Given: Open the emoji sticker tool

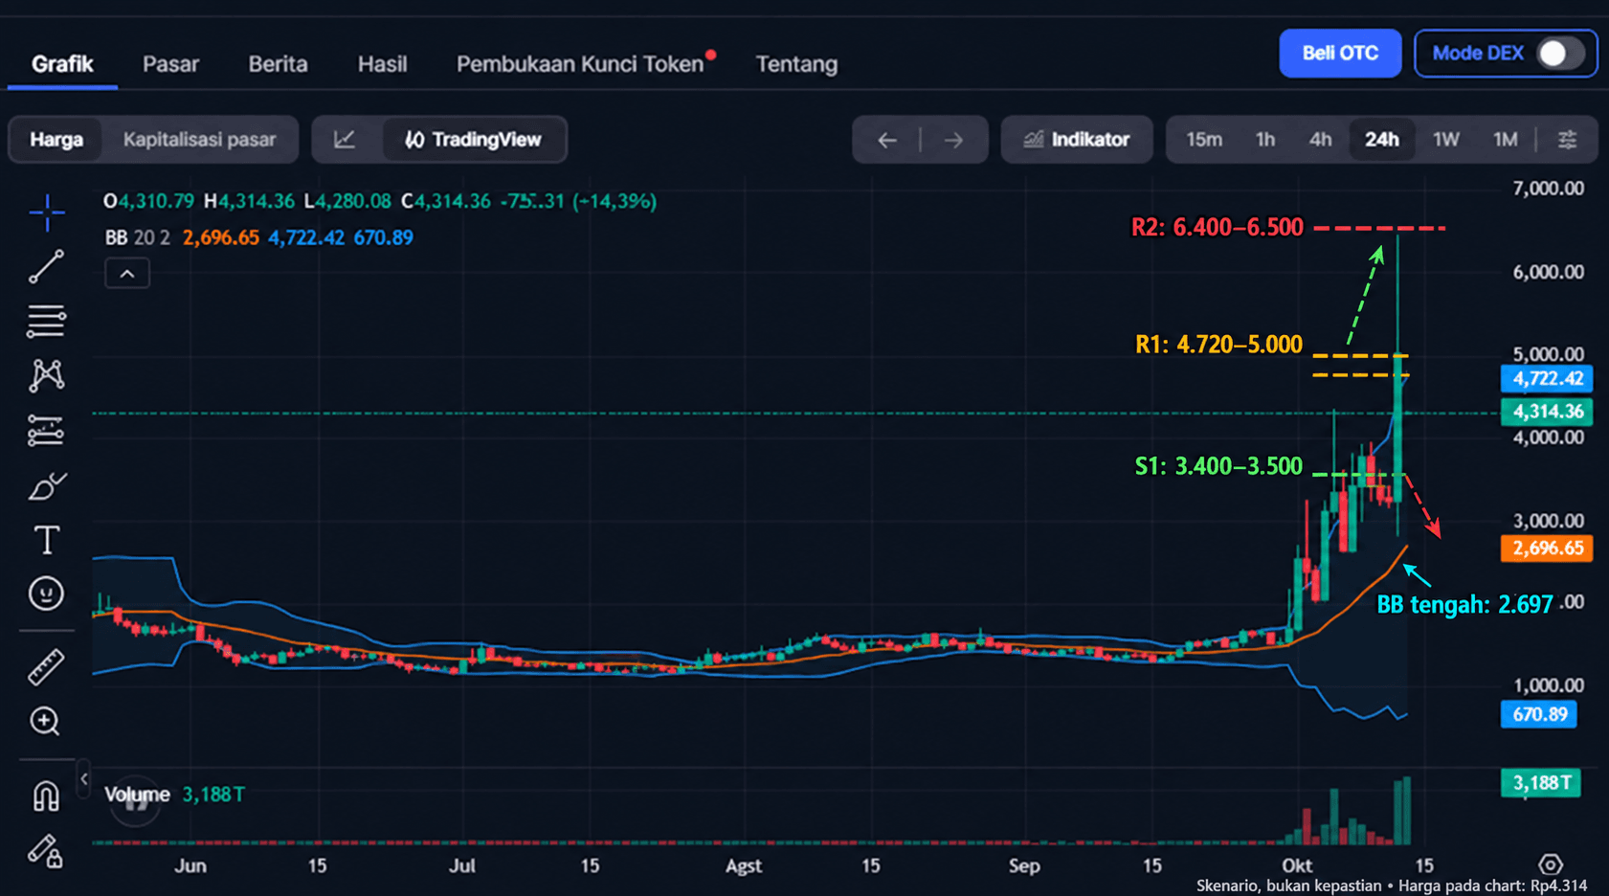Looking at the screenshot, I should (46, 594).
